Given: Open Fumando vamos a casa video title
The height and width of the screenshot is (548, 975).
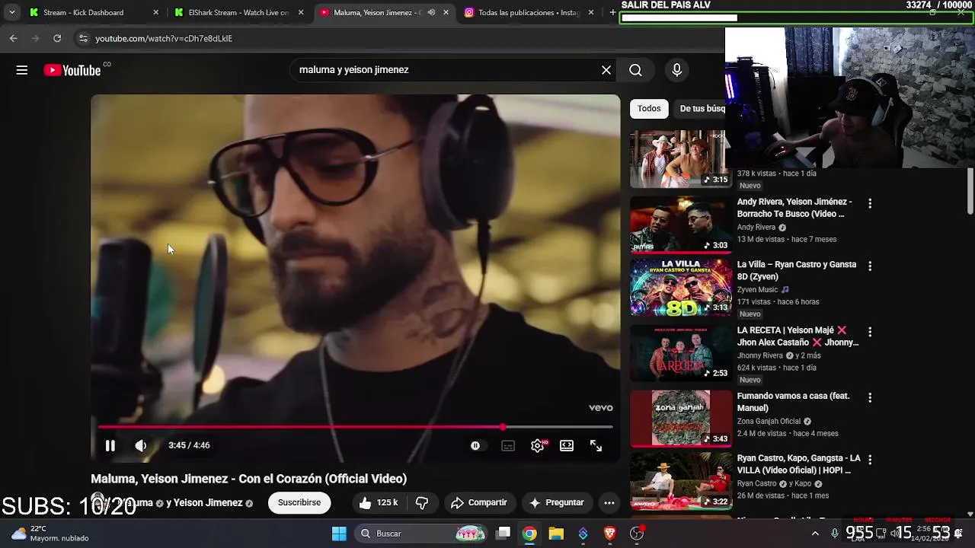Looking at the screenshot, I should pyautogui.click(x=793, y=402).
